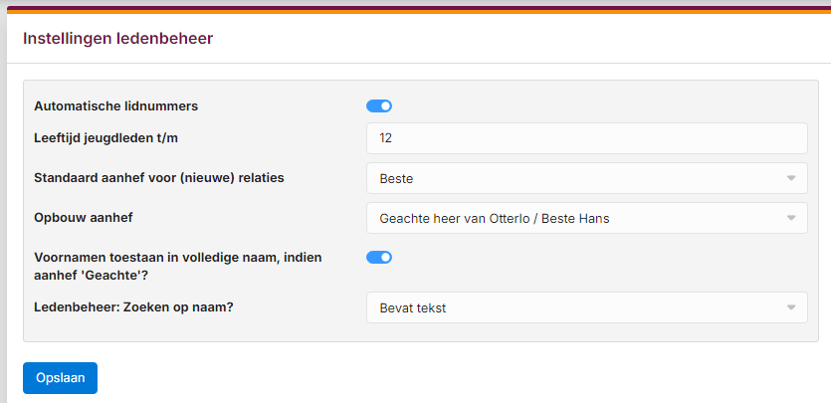Click the orange and purple header stripe

(419, 10)
